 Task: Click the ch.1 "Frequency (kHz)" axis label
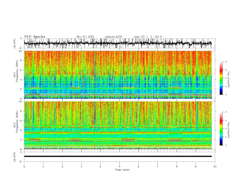tap(17, 71)
